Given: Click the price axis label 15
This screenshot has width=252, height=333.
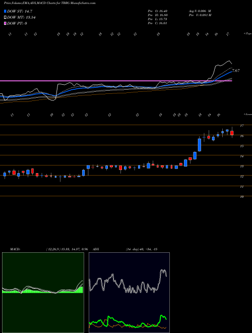Looking at the screenshot, I should point(241,146).
